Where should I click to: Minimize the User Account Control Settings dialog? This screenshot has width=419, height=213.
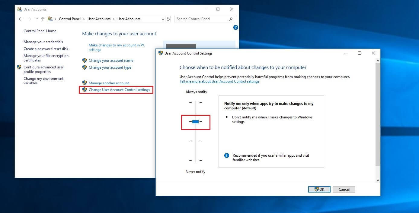point(346,53)
